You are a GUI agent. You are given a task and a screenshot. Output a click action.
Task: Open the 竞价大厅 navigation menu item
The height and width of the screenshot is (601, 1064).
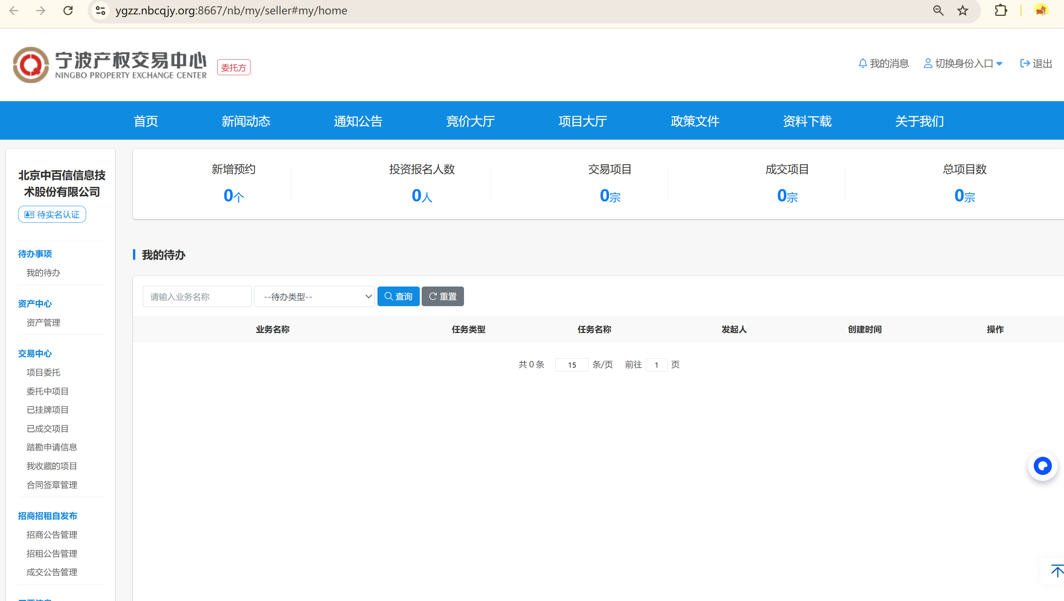click(x=470, y=121)
